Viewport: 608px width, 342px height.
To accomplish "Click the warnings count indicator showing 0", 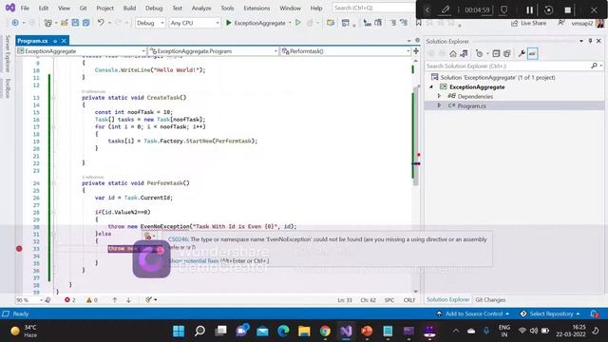I will coord(92,300).
